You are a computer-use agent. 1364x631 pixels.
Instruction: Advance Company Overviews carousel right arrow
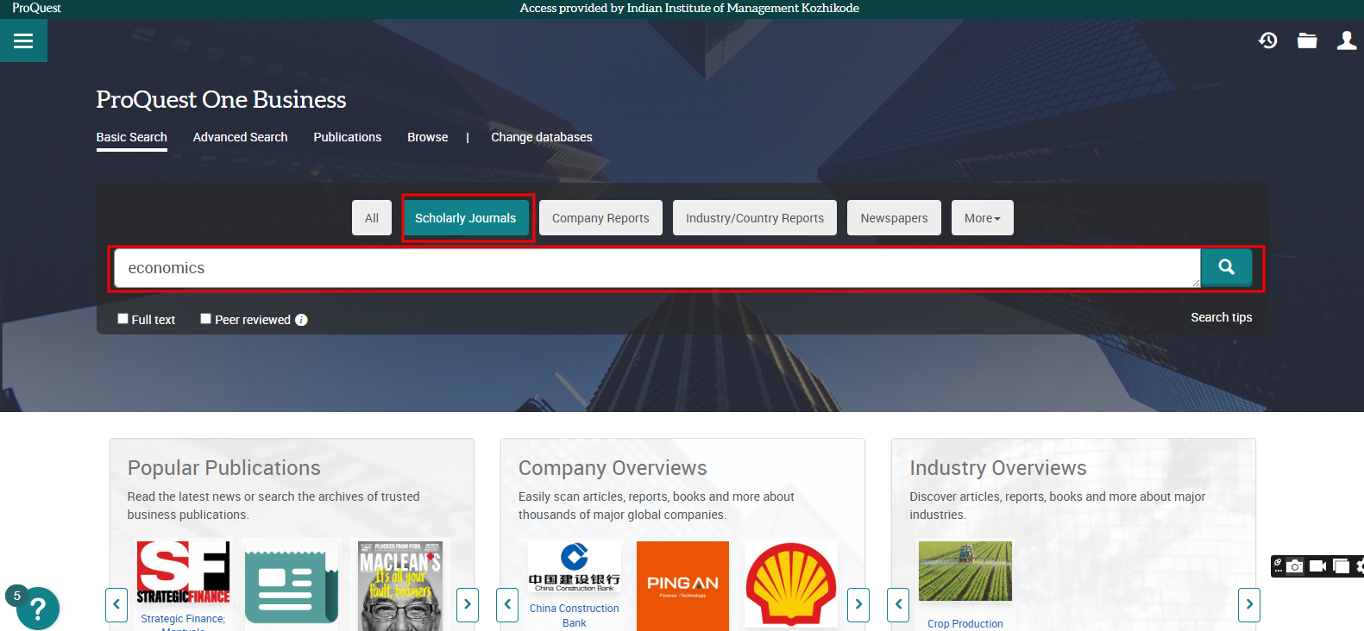pos(858,604)
